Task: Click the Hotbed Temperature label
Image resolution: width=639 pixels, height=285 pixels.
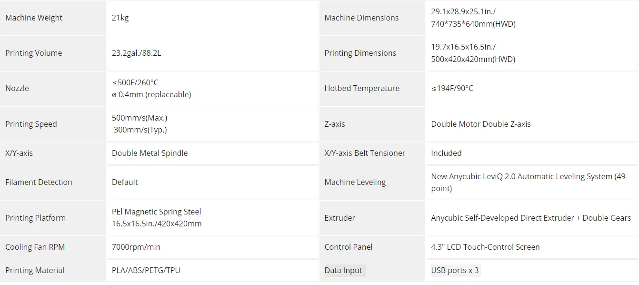Action: (362, 89)
